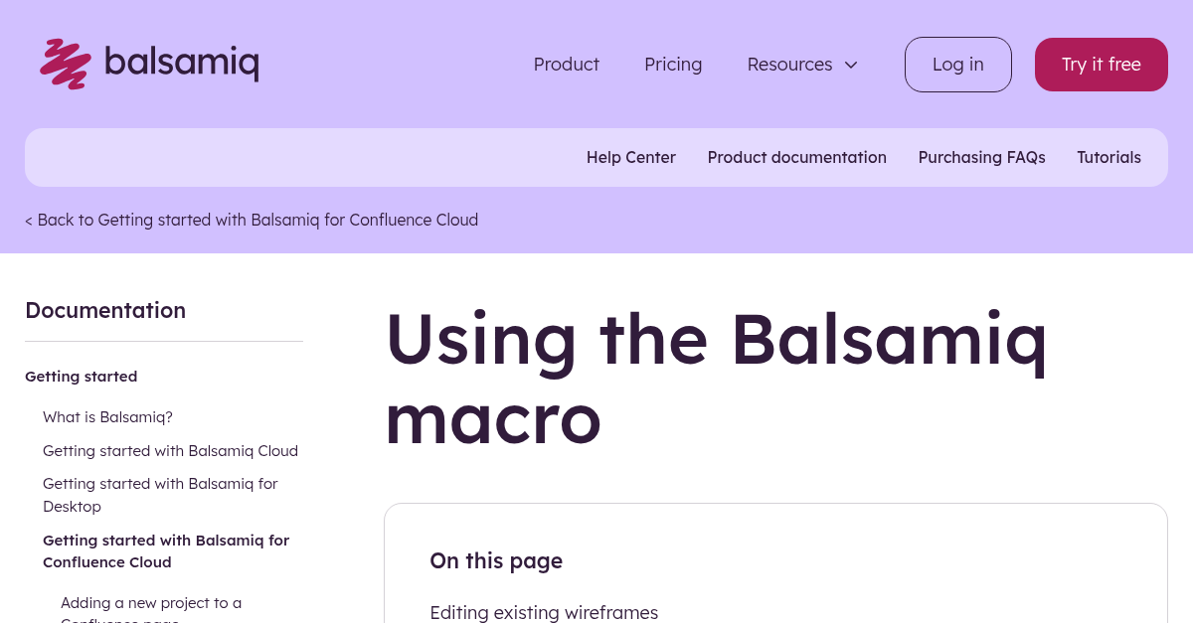Click the Balsamiq logo icon
This screenshot has width=1193, height=623.
[x=65, y=64]
